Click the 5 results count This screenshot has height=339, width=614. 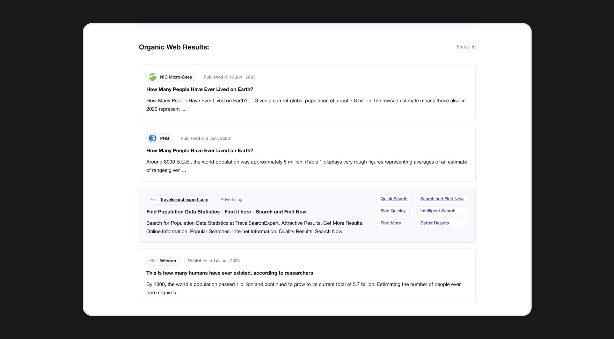coord(466,47)
